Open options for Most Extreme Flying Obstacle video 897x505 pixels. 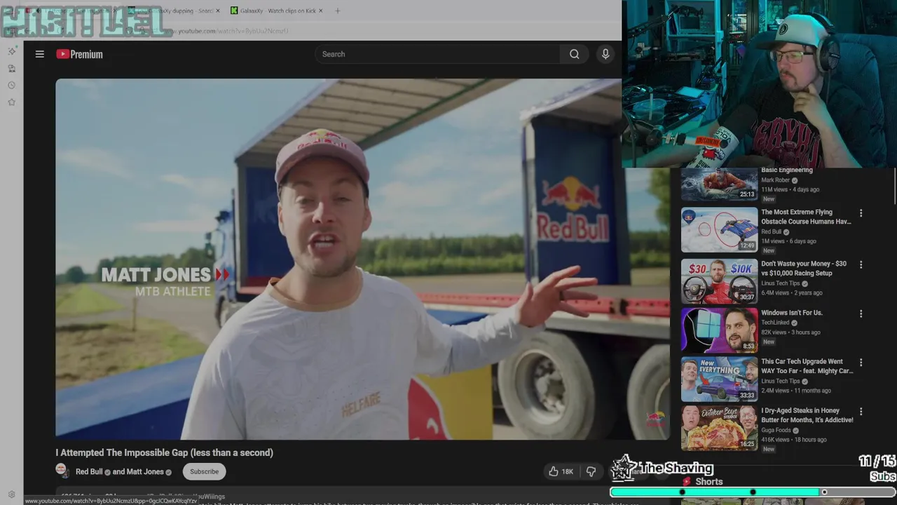[x=861, y=213]
